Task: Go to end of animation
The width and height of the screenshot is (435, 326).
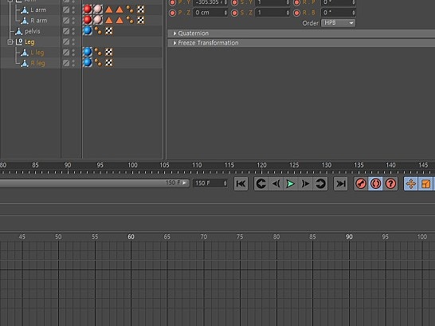Action: tap(340, 183)
